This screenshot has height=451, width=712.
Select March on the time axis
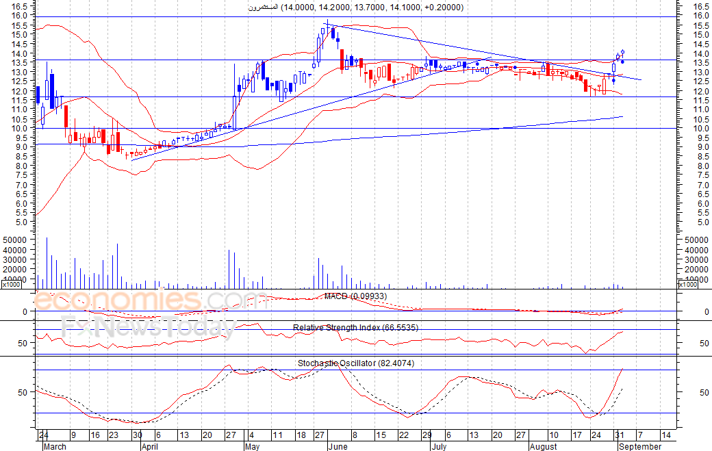click(x=53, y=446)
